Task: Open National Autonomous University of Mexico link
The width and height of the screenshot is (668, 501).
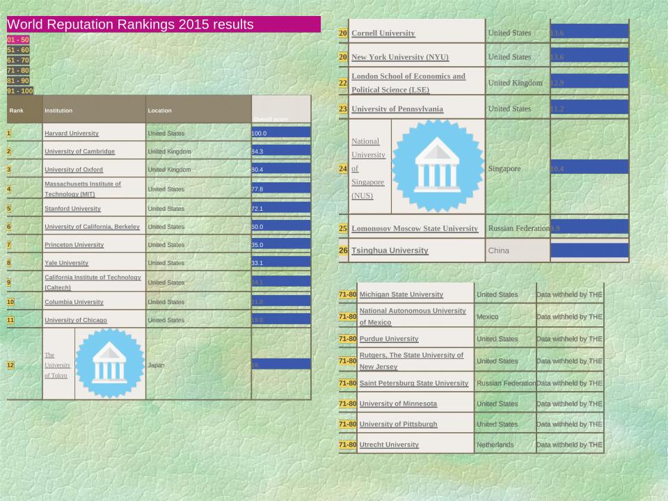Action: (x=413, y=317)
